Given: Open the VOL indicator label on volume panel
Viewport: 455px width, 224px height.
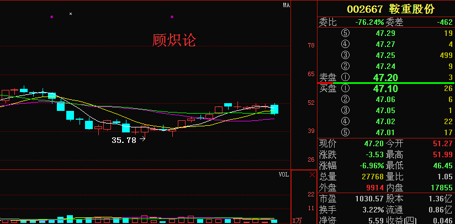Looking at the screenshot, I should 283,174.
